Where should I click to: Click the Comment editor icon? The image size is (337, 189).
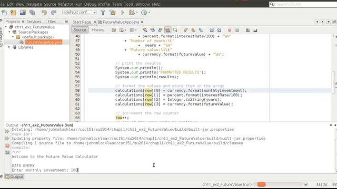coord(247,30)
